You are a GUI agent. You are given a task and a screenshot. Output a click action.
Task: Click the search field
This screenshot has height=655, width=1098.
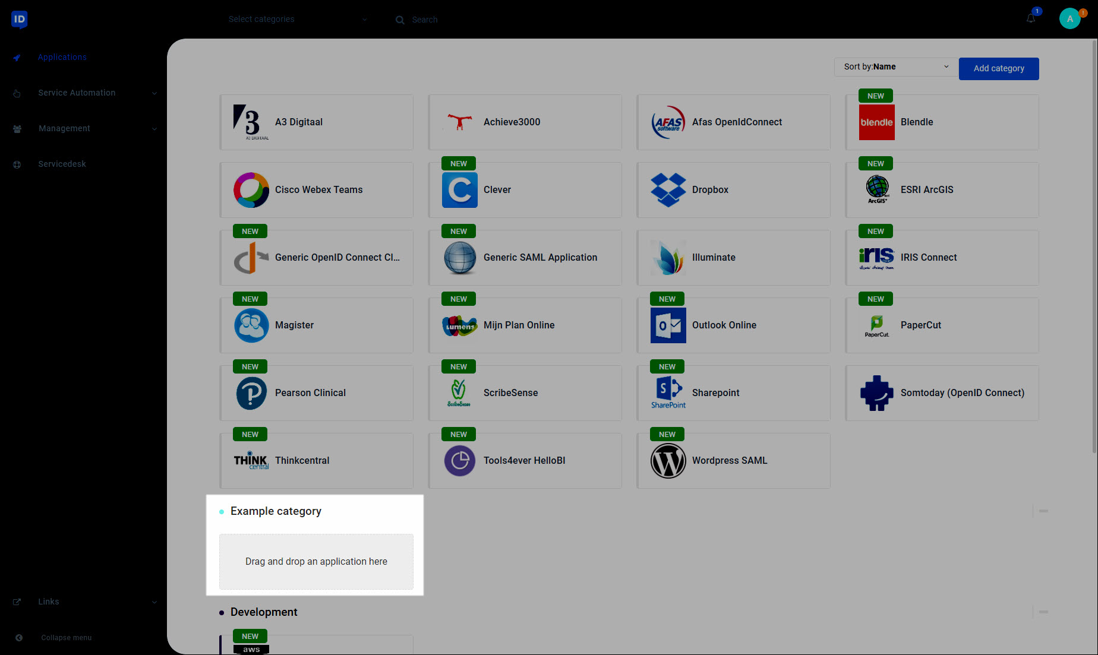click(x=425, y=20)
